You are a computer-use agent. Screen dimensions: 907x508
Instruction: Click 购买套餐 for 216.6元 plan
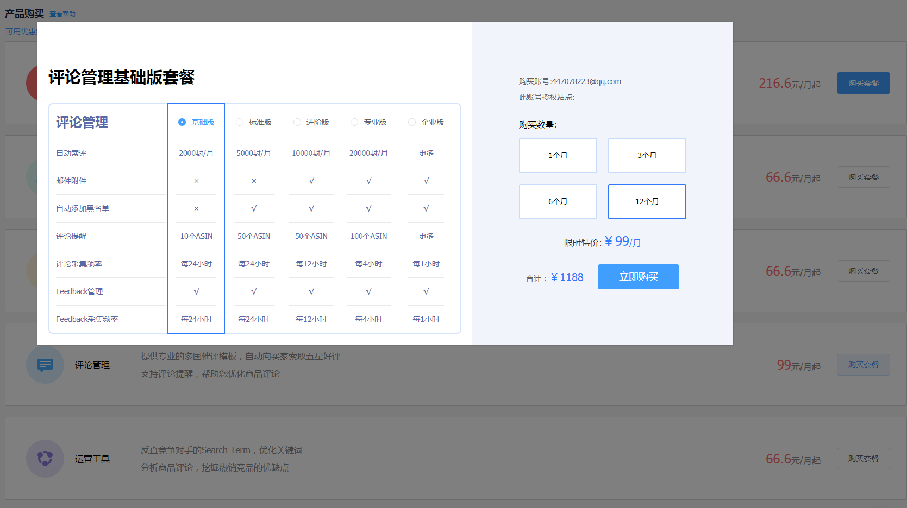pos(863,83)
